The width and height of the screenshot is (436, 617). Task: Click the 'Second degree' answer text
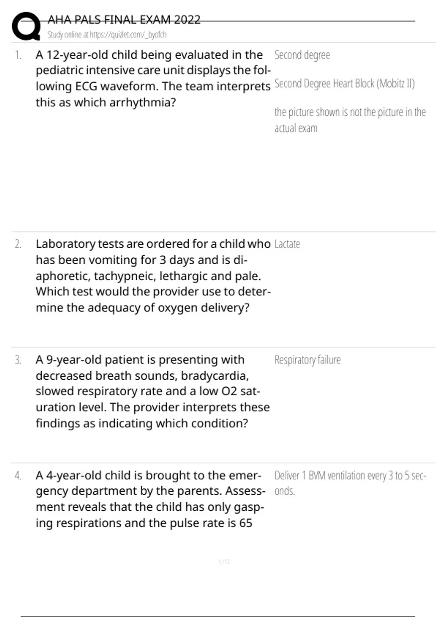click(x=302, y=55)
